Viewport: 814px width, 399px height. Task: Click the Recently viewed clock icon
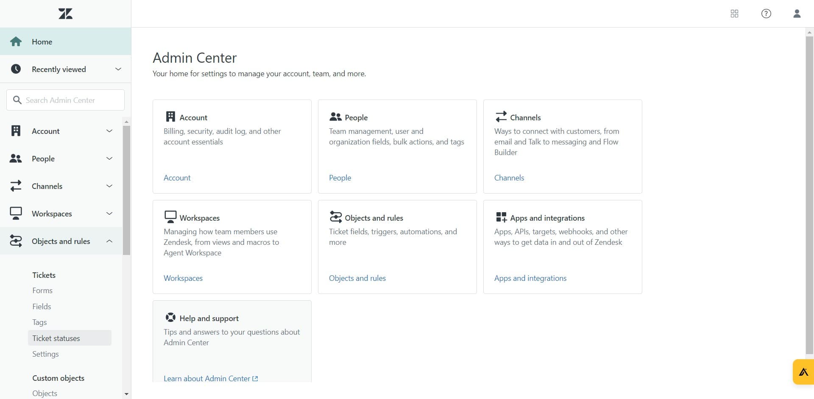point(16,69)
